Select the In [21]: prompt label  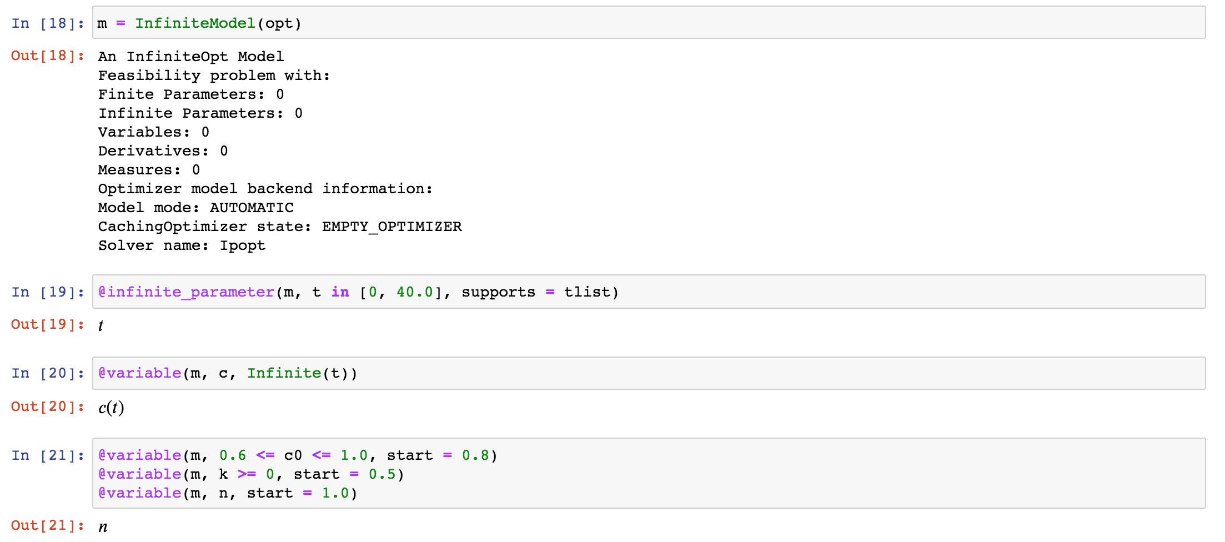(x=48, y=455)
